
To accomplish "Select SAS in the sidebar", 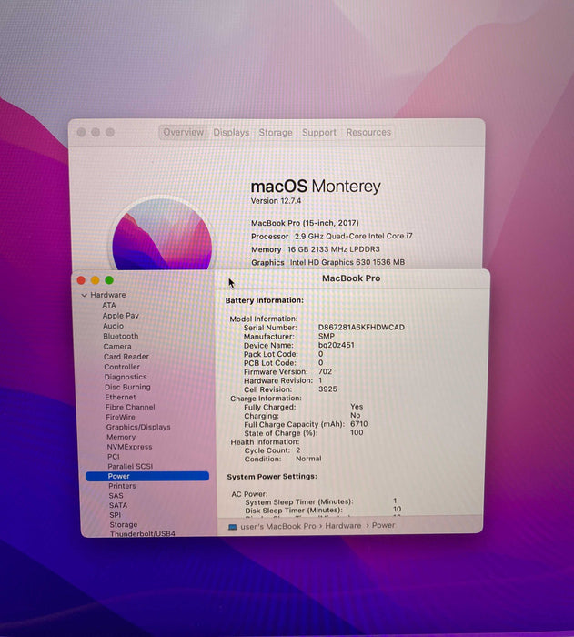I will (x=116, y=496).
